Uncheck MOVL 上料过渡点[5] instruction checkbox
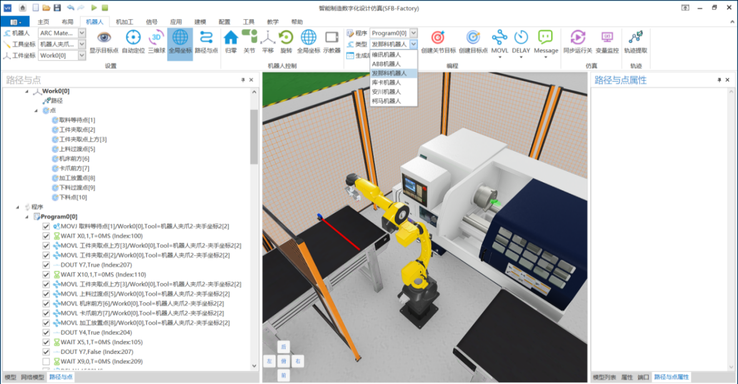 46,293
